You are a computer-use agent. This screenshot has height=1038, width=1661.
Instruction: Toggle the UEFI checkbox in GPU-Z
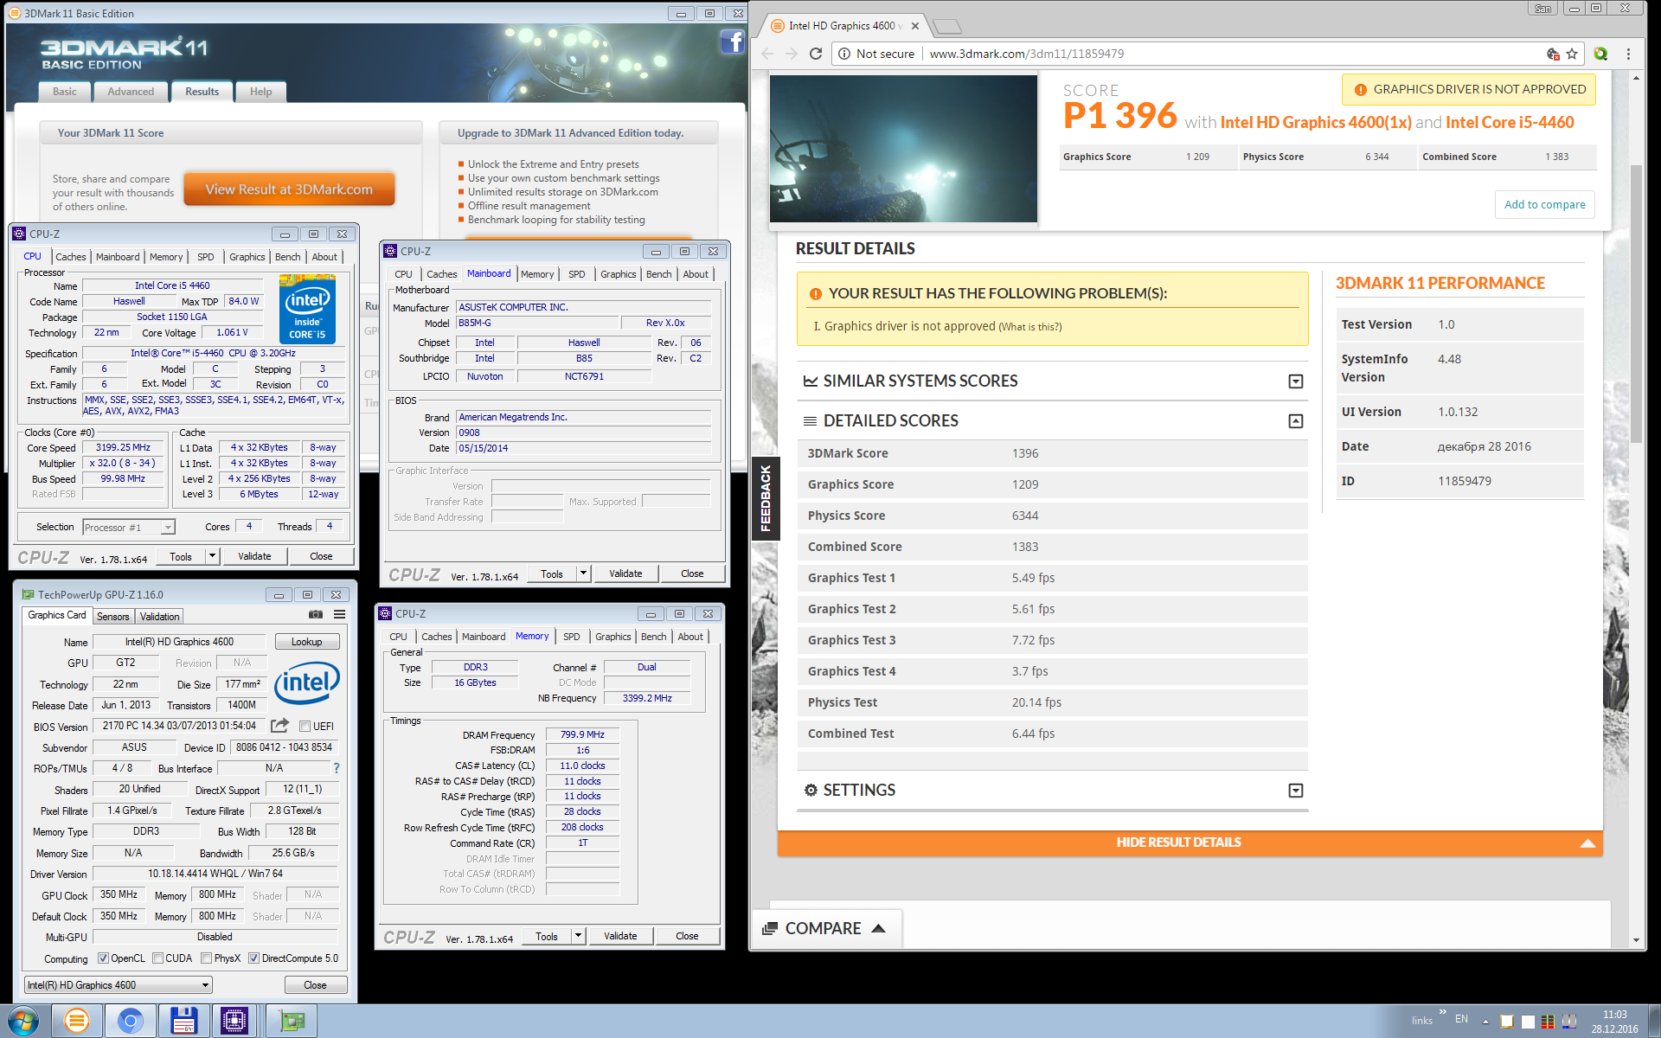click(305, 726)
